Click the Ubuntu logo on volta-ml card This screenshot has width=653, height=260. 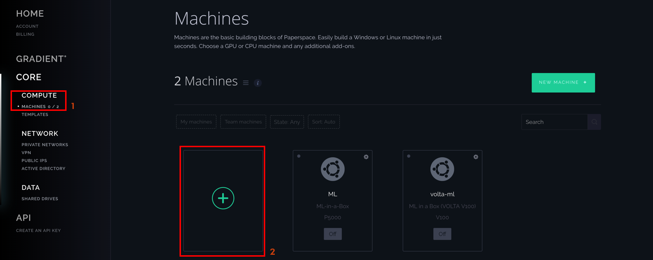point(442,169)
